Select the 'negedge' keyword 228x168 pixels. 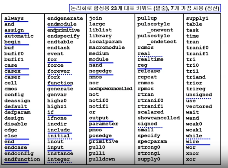100,71
